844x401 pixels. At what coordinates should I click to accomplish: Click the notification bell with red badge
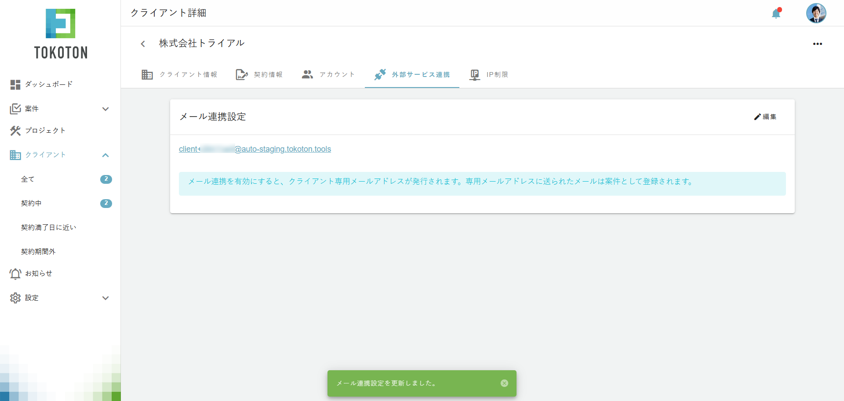tap(776, 13)
